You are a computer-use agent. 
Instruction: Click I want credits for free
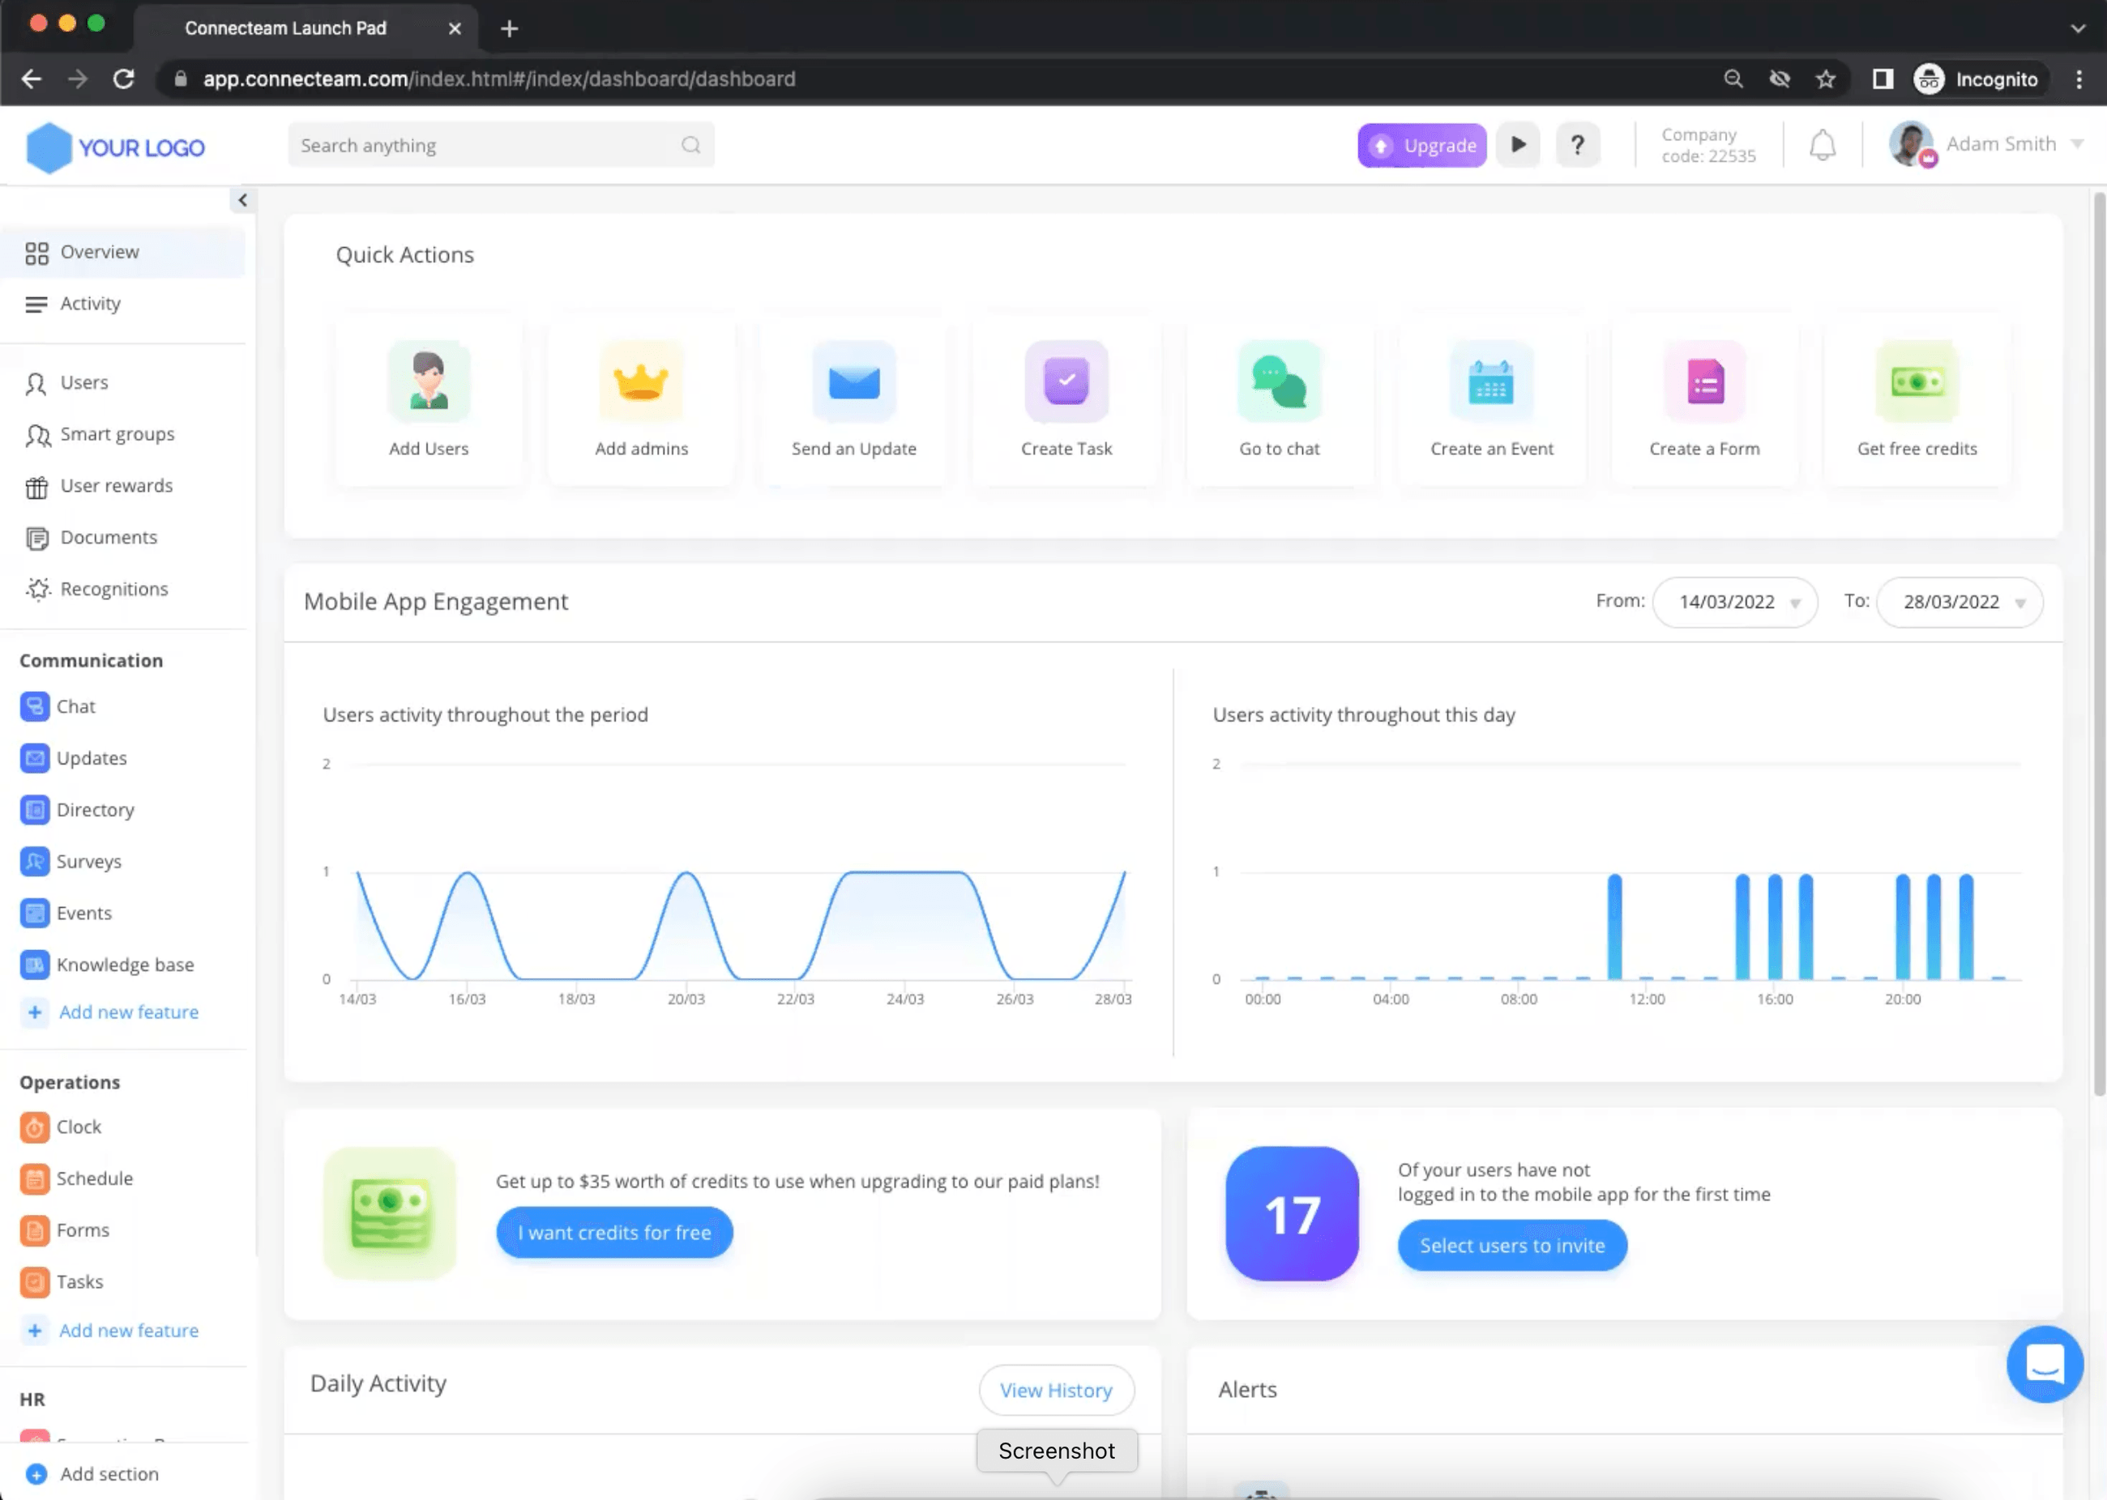tap(614, 1232)
